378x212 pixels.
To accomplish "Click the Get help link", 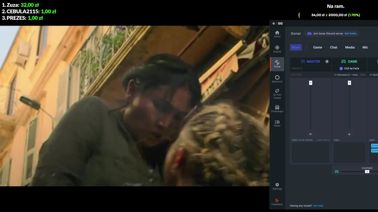I will click(x=318, y=206).
